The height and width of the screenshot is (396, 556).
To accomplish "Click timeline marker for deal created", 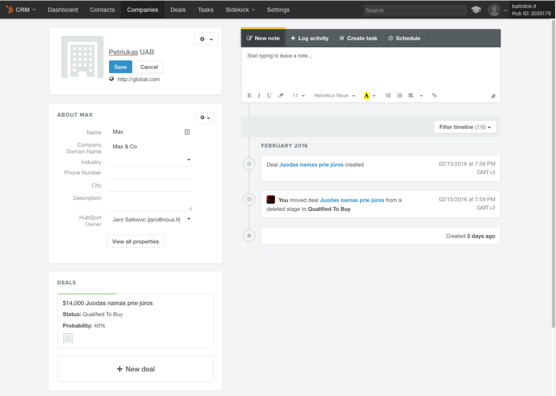I will pyautogui.click(x=249, y=164).
